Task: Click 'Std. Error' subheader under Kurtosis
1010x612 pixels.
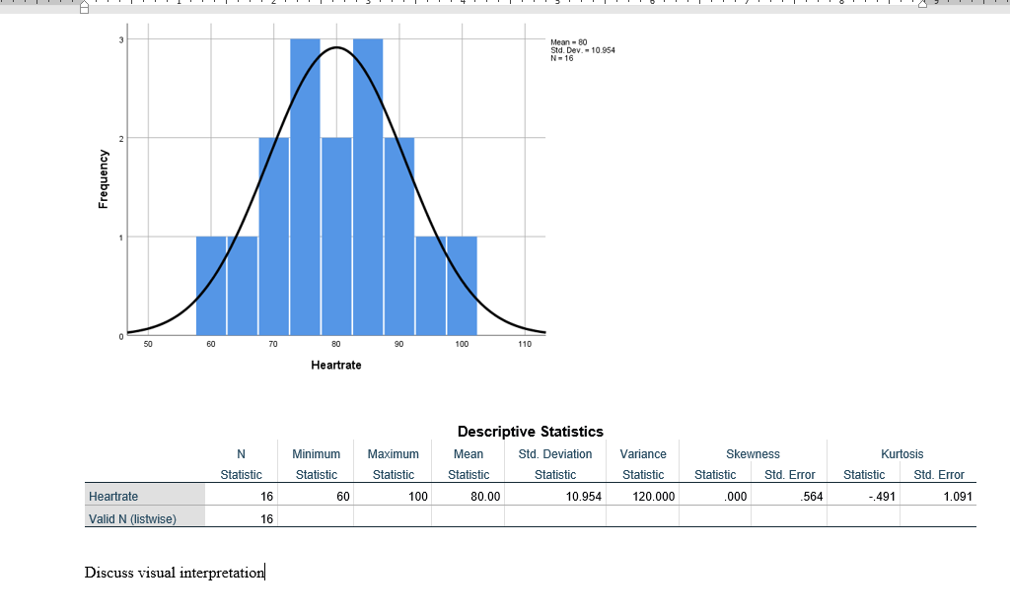Action: [939, 475]
